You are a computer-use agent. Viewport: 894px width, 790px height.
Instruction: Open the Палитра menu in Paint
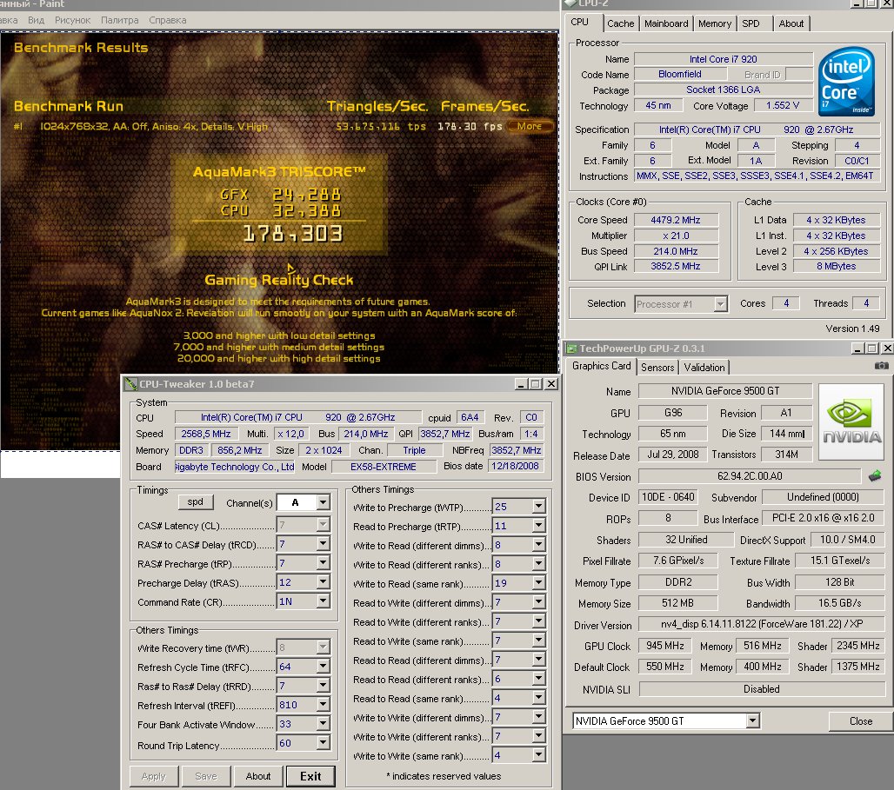120,20
